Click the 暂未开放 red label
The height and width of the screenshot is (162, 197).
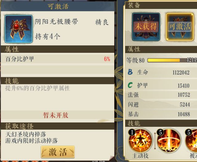(56, 115)
